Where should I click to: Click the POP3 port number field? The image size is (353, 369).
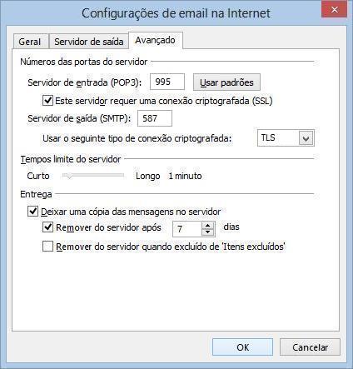pyautogui.click(x=167, y=82)
